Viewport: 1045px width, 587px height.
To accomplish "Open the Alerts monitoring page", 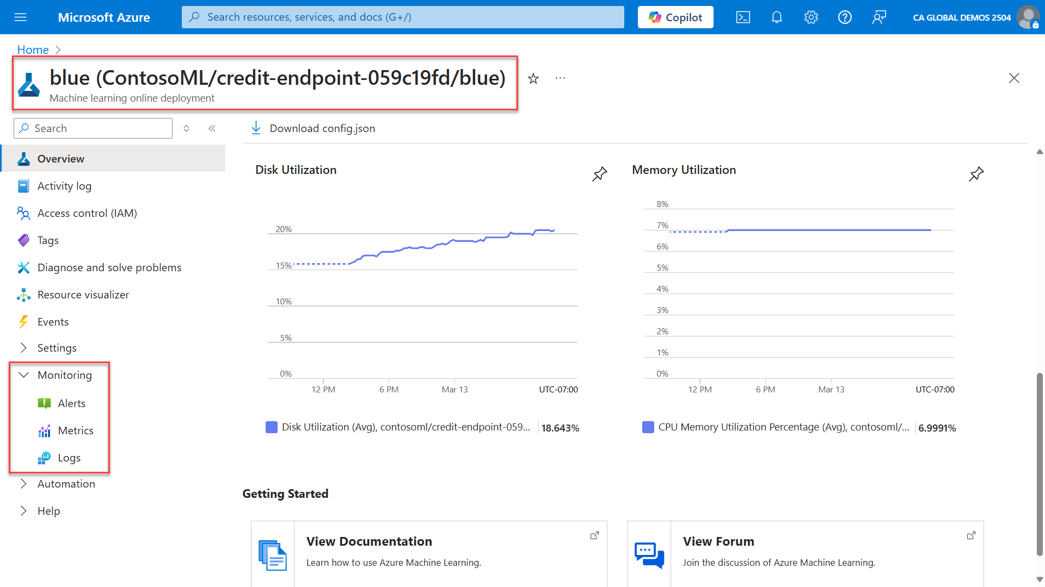I will click(71, 403).
